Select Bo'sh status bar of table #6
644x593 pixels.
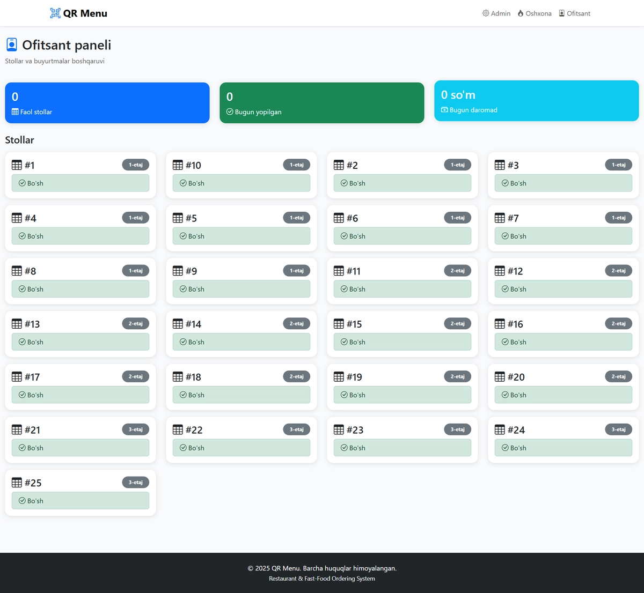402,236
